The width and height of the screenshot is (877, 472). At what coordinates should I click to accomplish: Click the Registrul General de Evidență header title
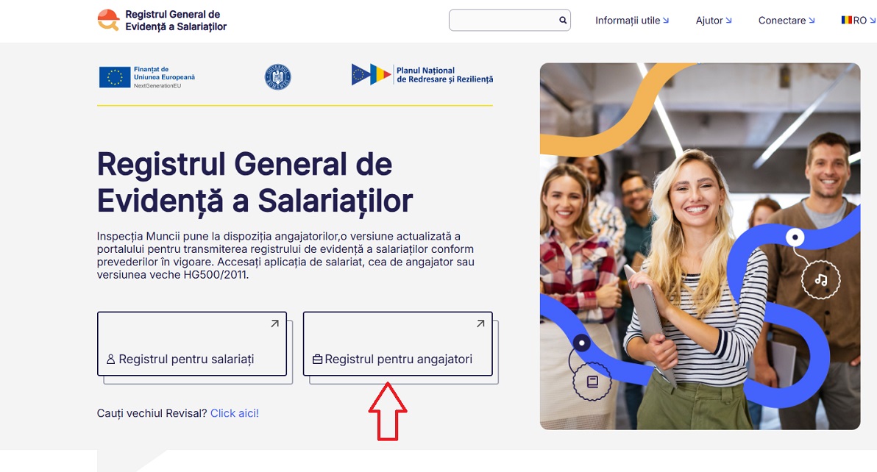click(x=176, y=20)
